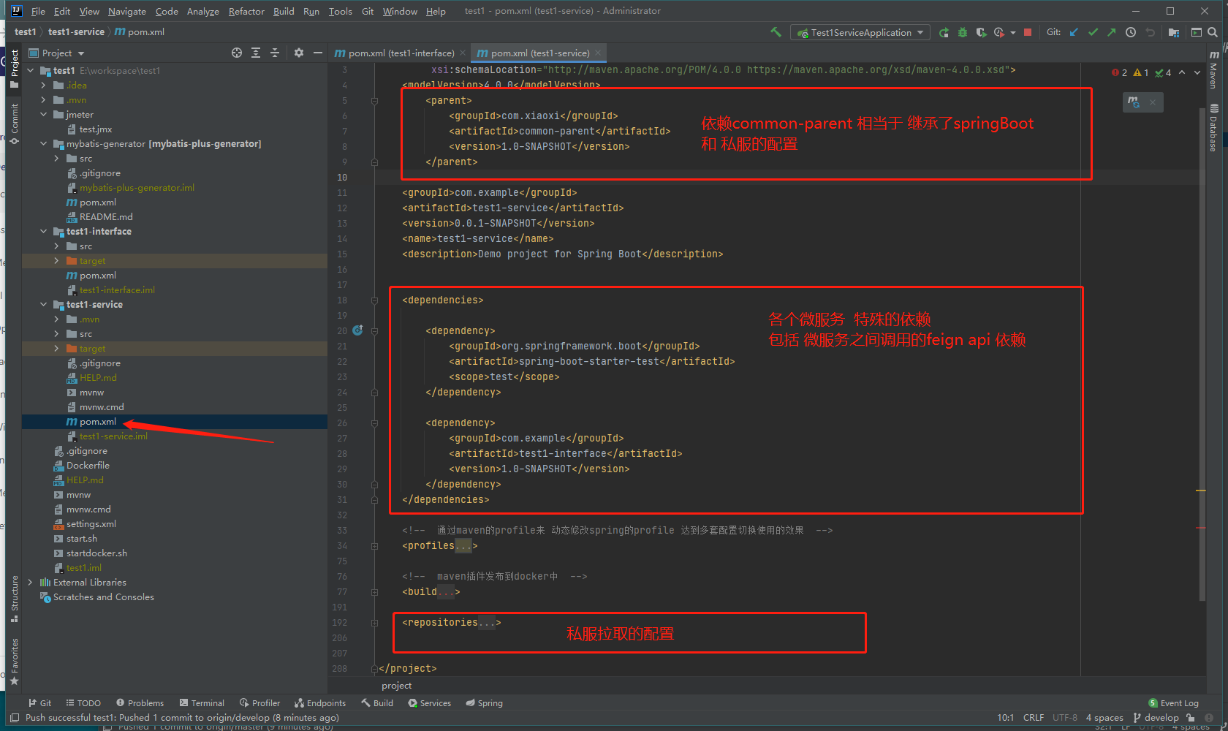Click the develop branch widget in status bar
Screen dimensions: 1228x731
(1156, 718)
